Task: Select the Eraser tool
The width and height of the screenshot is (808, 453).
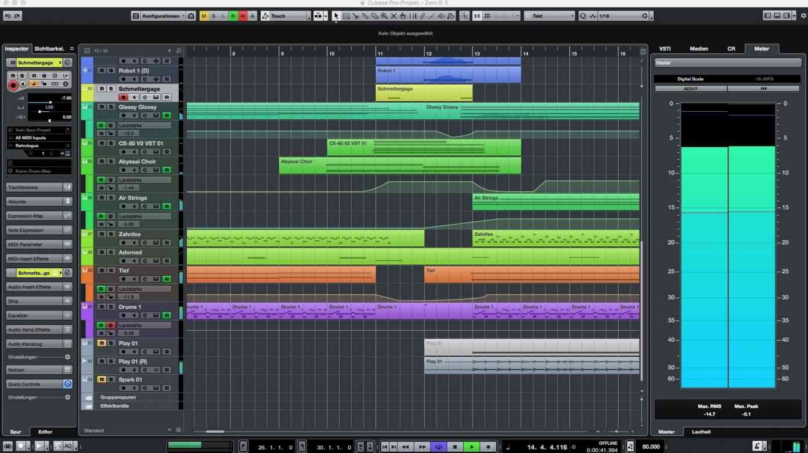Action: pyautogui.click(x=374, y=16)
